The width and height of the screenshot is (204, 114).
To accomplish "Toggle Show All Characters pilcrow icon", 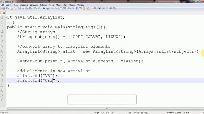I will 73,9.
